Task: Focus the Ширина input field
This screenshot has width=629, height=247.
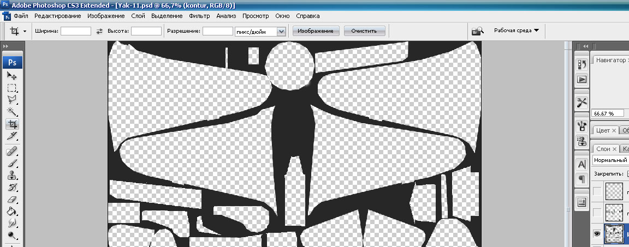Action: click(x=76, y=31)
